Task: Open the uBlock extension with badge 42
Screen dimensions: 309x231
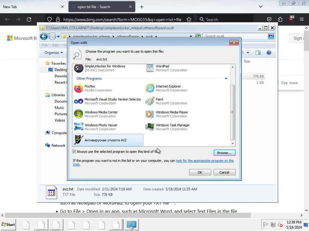Action: coord(291,19)
